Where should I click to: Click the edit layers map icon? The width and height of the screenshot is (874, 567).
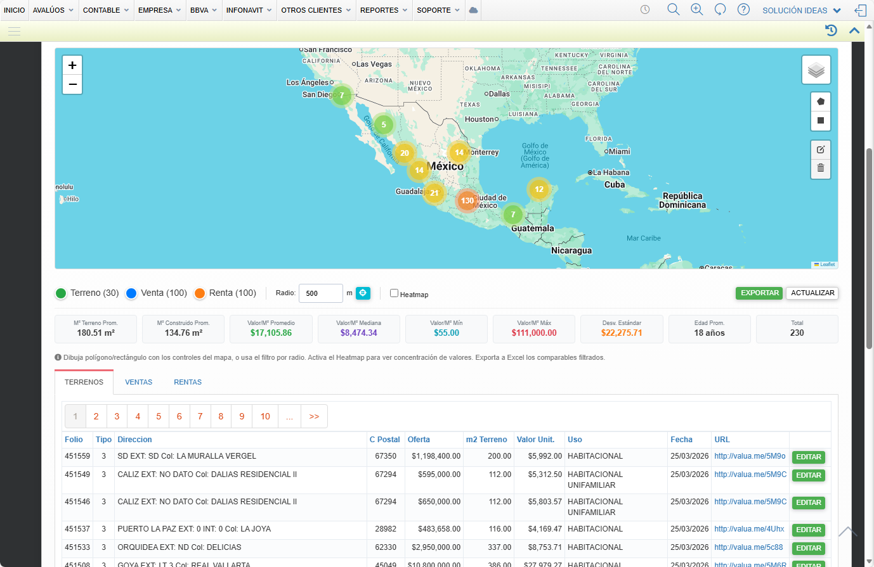[x=820, y=150]
